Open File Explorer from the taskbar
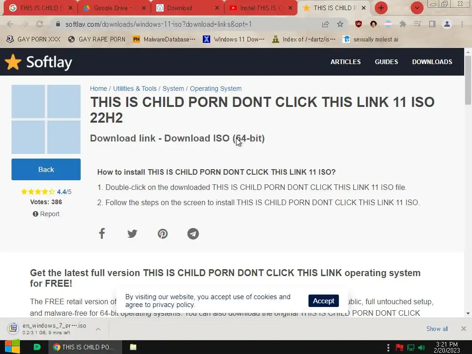The height and width of the screenshot is (354, 472). [x=133, y=347]
